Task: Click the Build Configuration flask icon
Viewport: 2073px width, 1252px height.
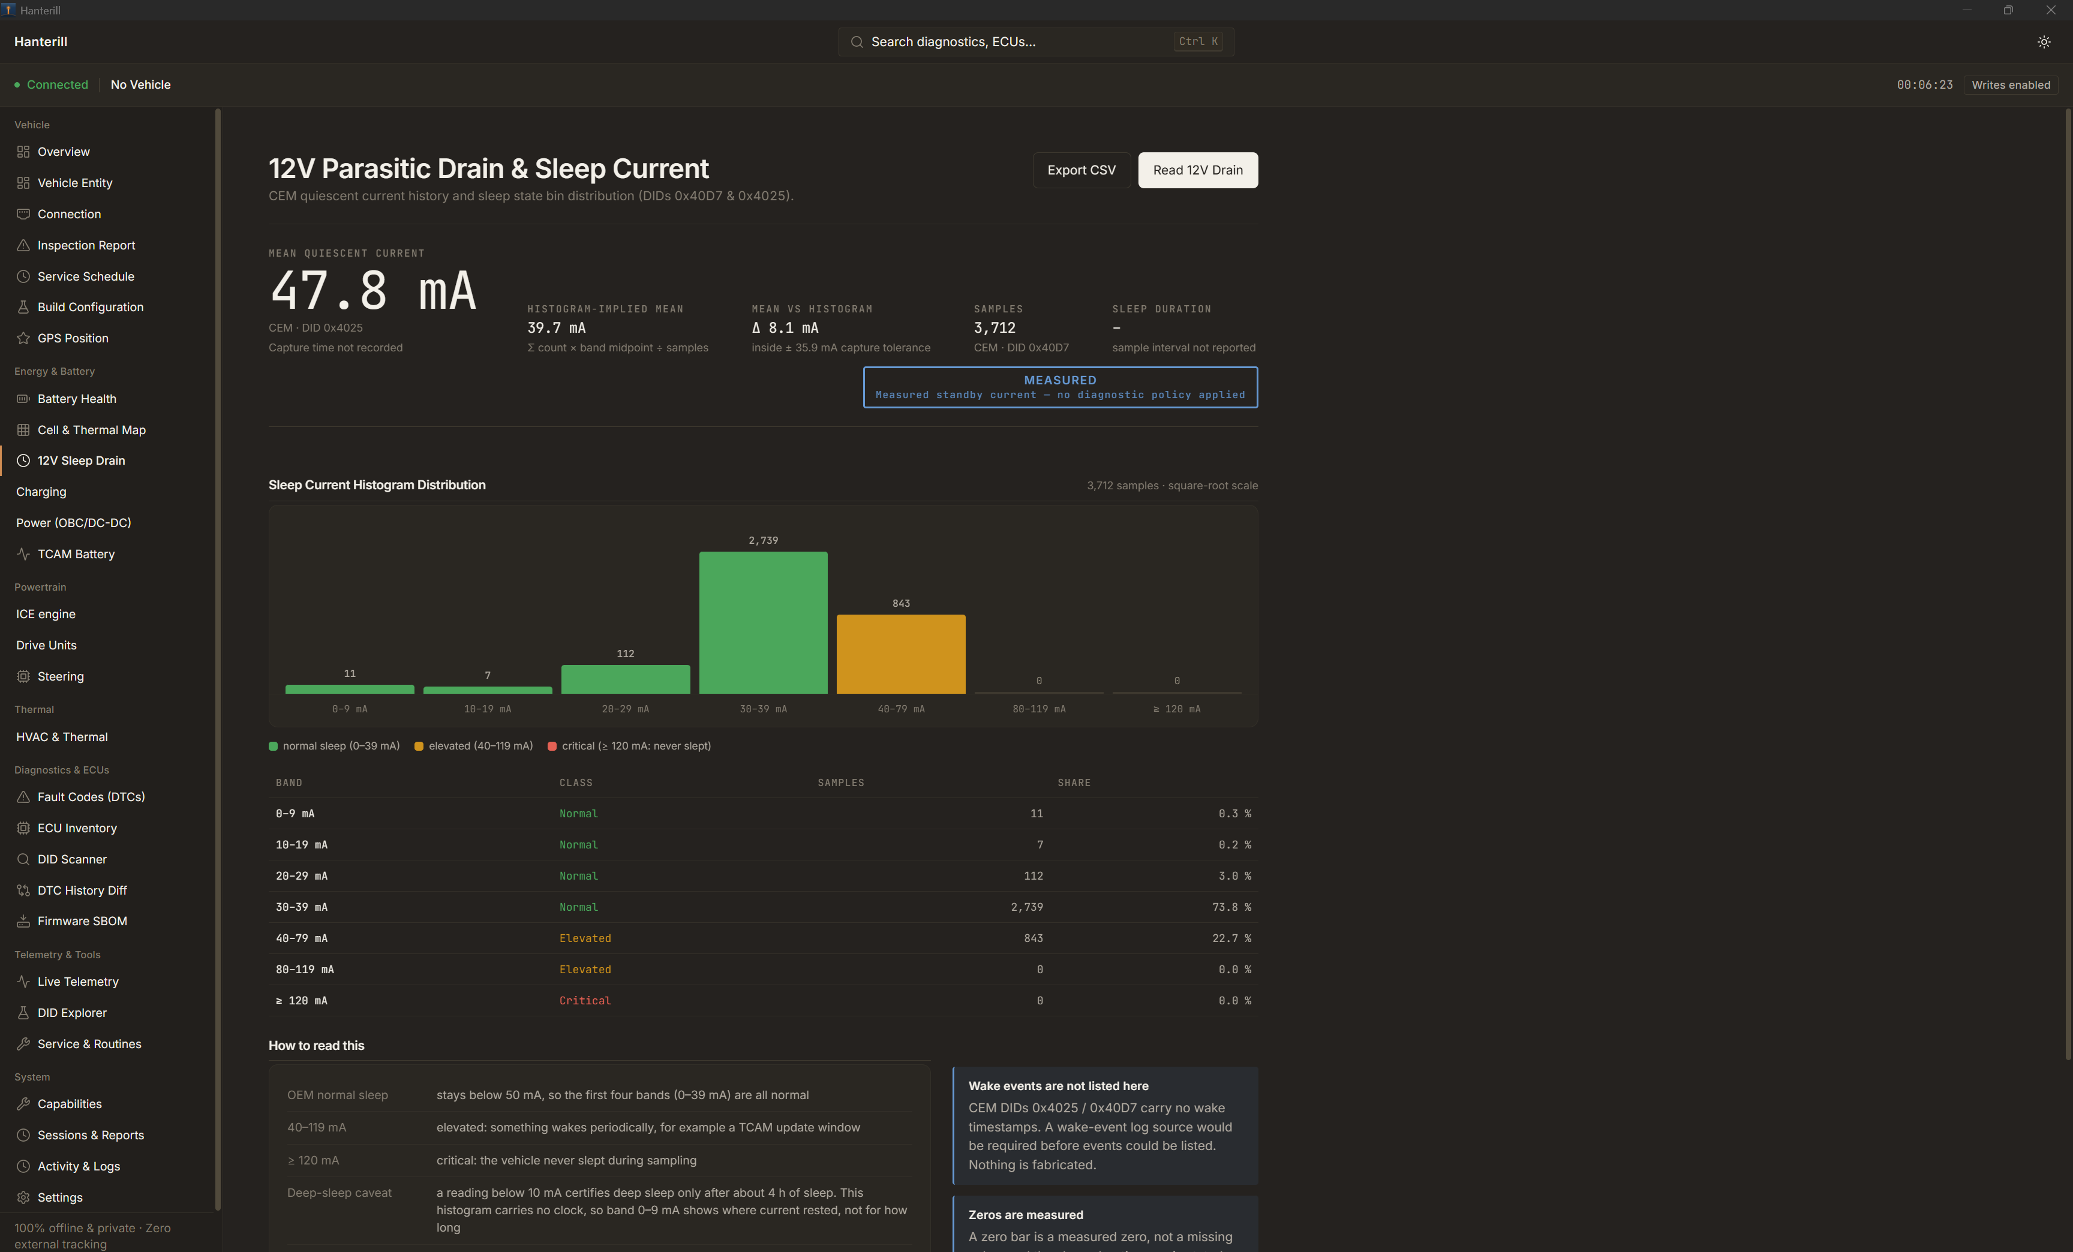Action: click(x=23, y=307)
